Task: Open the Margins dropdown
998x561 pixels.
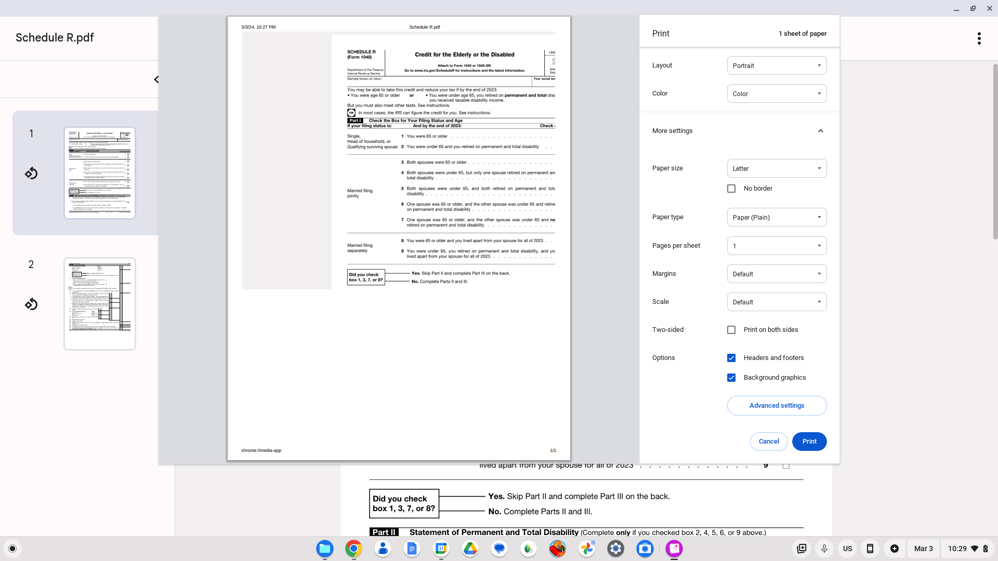Action: point(777,274)
